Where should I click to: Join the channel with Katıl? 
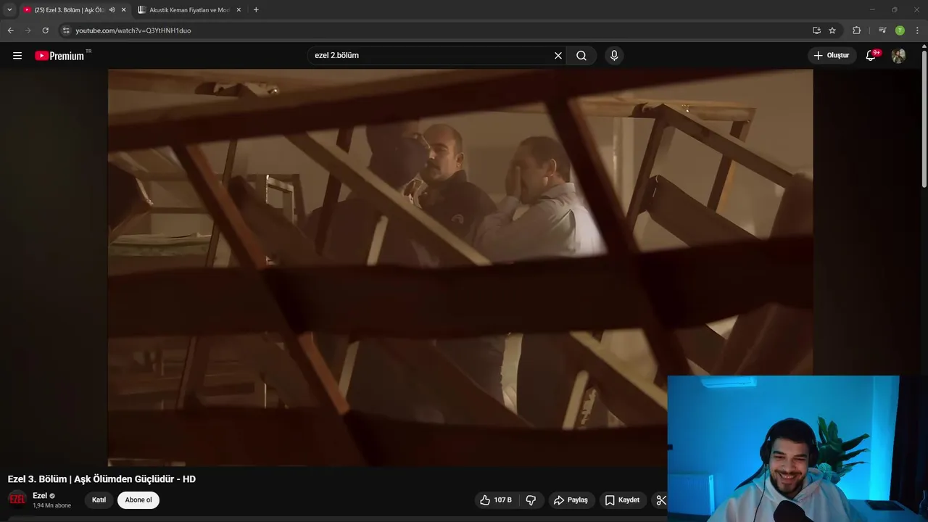click(x=99, y=500)
